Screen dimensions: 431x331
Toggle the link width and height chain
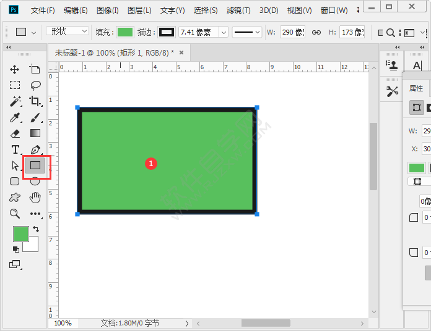click(x=316, y=32)
